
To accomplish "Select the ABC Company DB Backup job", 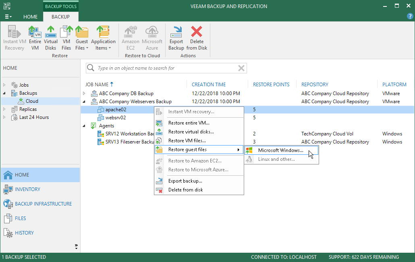I will click(x=126, y=94).
